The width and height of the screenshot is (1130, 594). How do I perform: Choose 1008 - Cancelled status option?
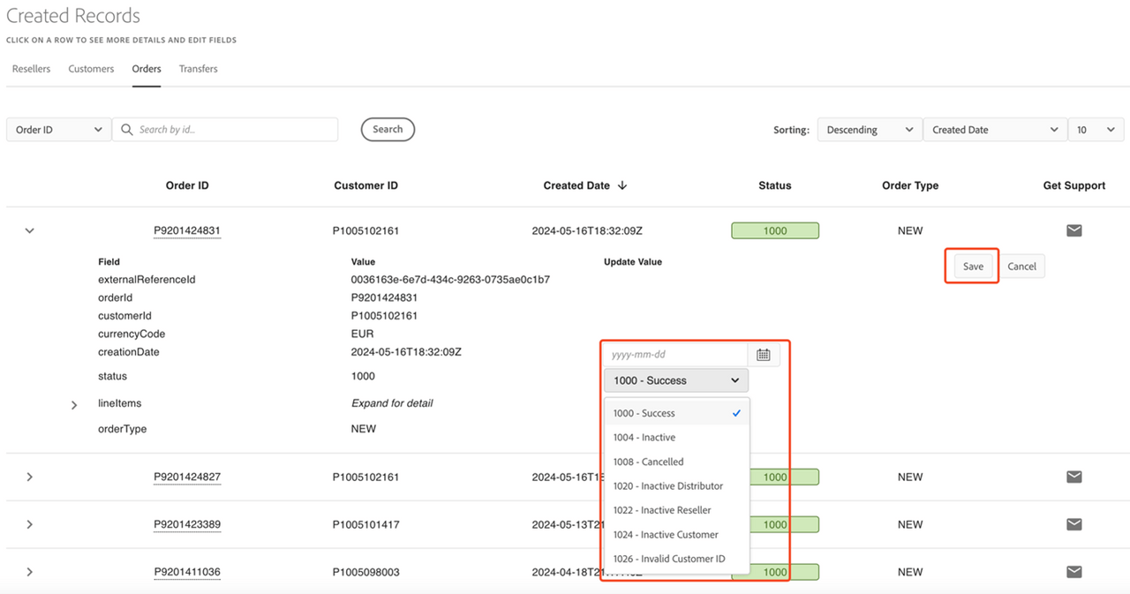pos(649,462)
